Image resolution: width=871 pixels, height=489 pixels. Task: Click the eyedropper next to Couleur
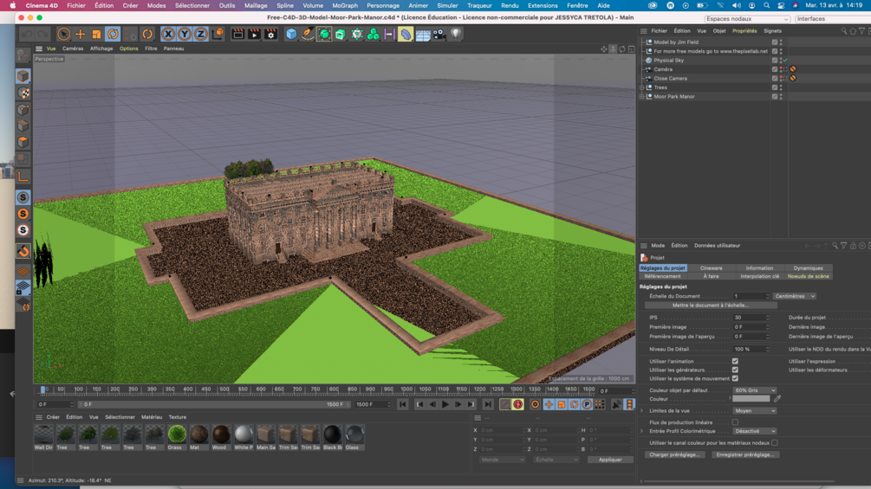777,399
